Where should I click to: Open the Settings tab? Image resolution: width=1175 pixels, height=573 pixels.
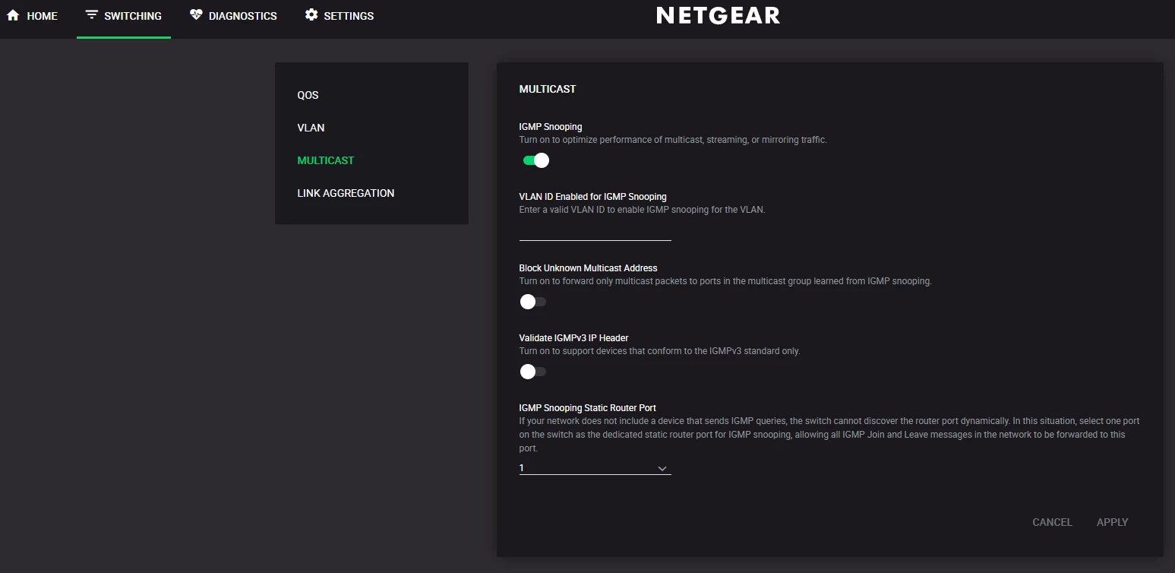point(349,16)
